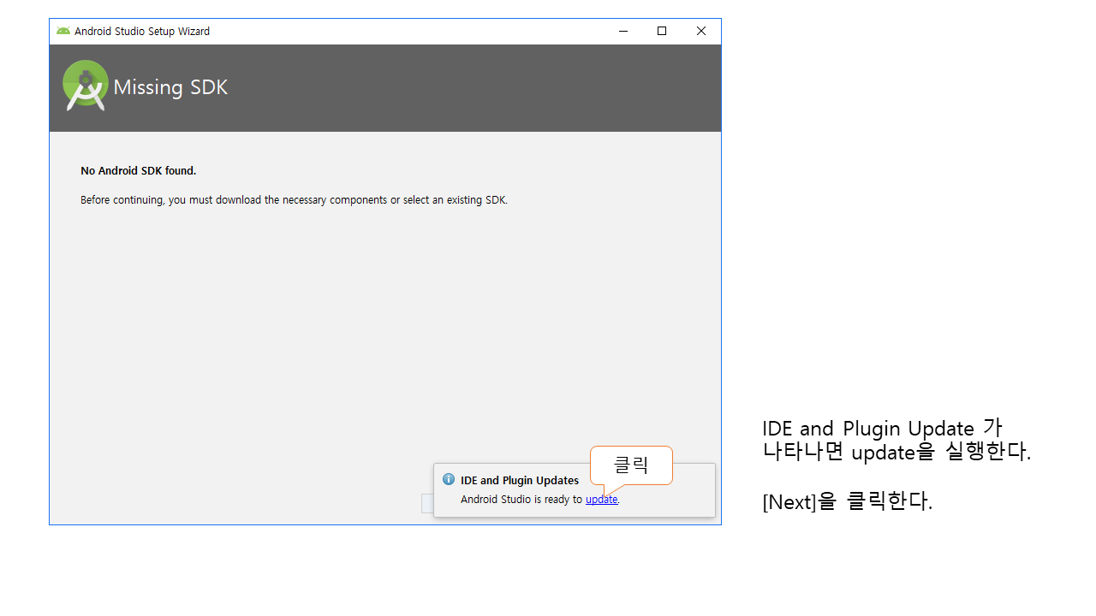Click the Korean 'IDE and Plugin Update' instruction
The width and height of the screenshot is (1096, 616).
(x=896, y=440)
